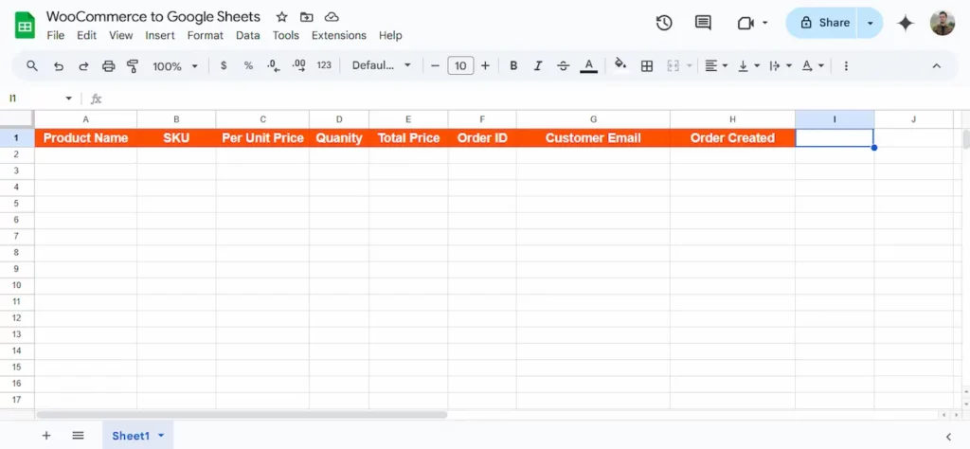Print the spreadsheet
Image resolution: width=970 pixels, height=449 pixels.
point(108,66)
